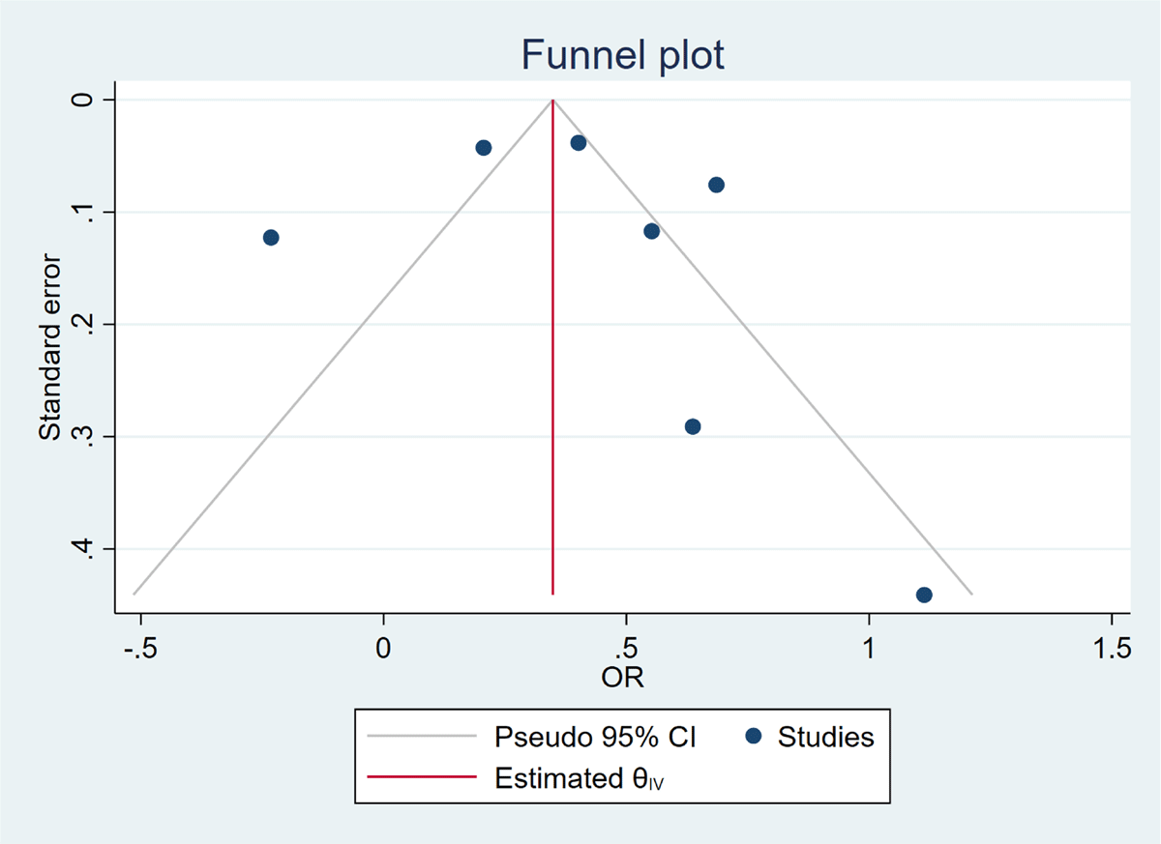Image resolution: width=1161 pixels, height=844 pixels.
Task: Click the study dot near standard error .3
Action: click(x=693, y=426)
